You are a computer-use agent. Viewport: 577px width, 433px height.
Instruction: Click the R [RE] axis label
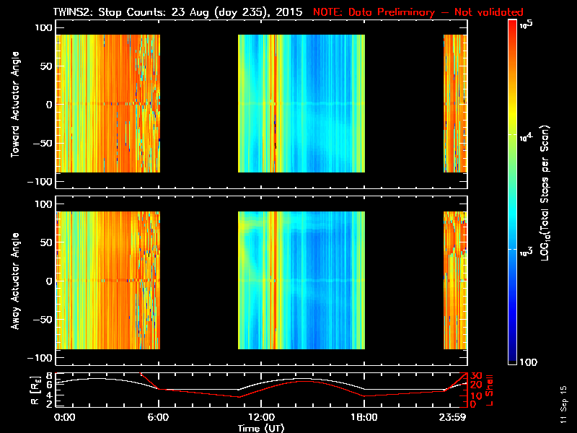coord(35,391)
